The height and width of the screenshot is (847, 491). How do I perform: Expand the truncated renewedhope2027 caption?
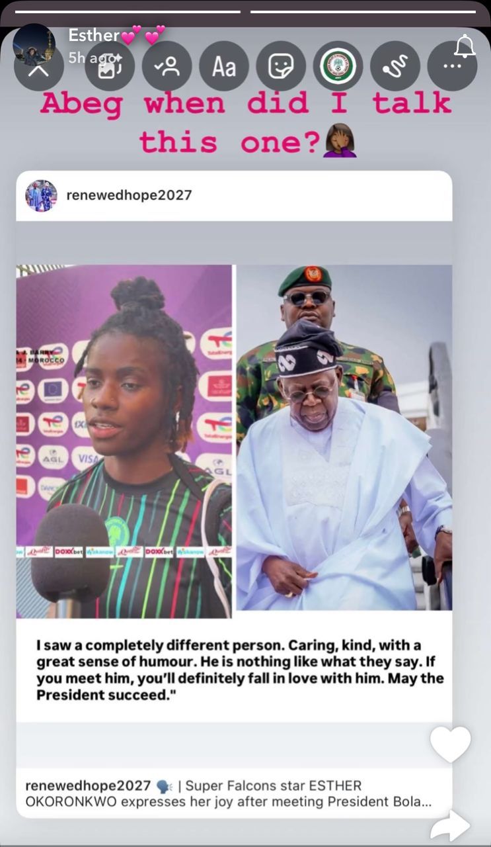(x=229, y=794)
